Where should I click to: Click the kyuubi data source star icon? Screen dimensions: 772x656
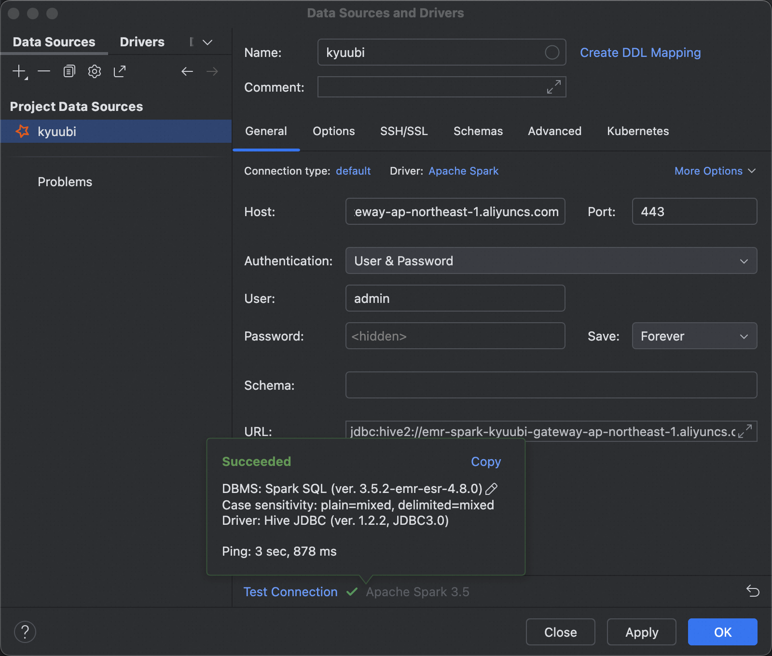[x=22, y=131]
